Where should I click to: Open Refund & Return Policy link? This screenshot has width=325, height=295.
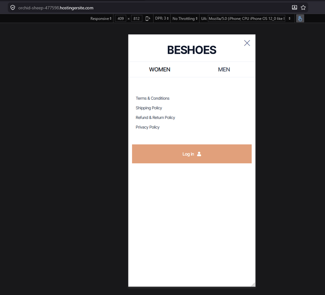tap(155, 117)
